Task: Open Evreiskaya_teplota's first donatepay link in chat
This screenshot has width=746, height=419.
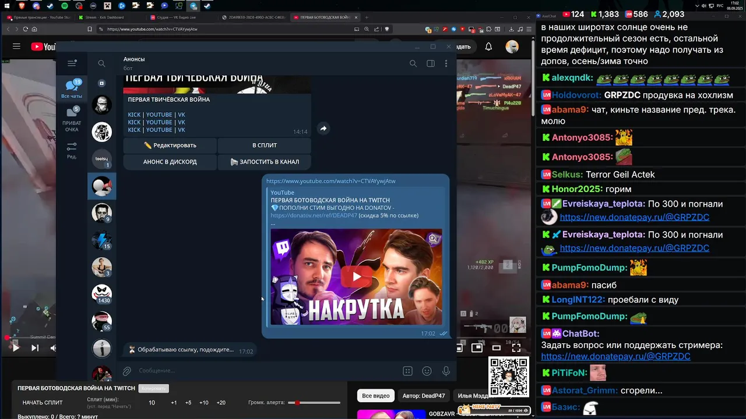Action: click(634, 217)
